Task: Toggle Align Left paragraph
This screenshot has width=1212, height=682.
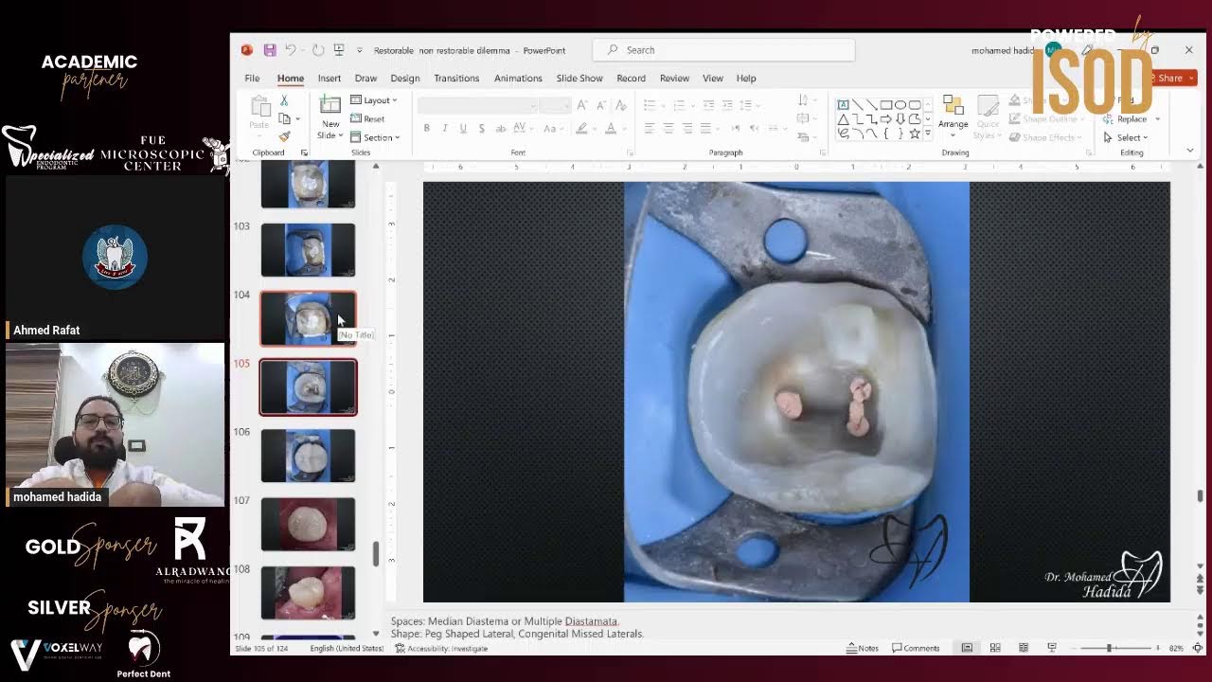Action: 650,128
